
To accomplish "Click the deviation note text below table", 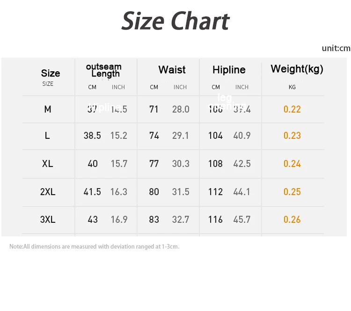I will [x=95, y=247].
